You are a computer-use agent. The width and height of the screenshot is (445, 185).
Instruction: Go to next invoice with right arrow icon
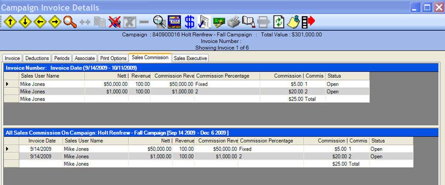[x=55, y=22]
